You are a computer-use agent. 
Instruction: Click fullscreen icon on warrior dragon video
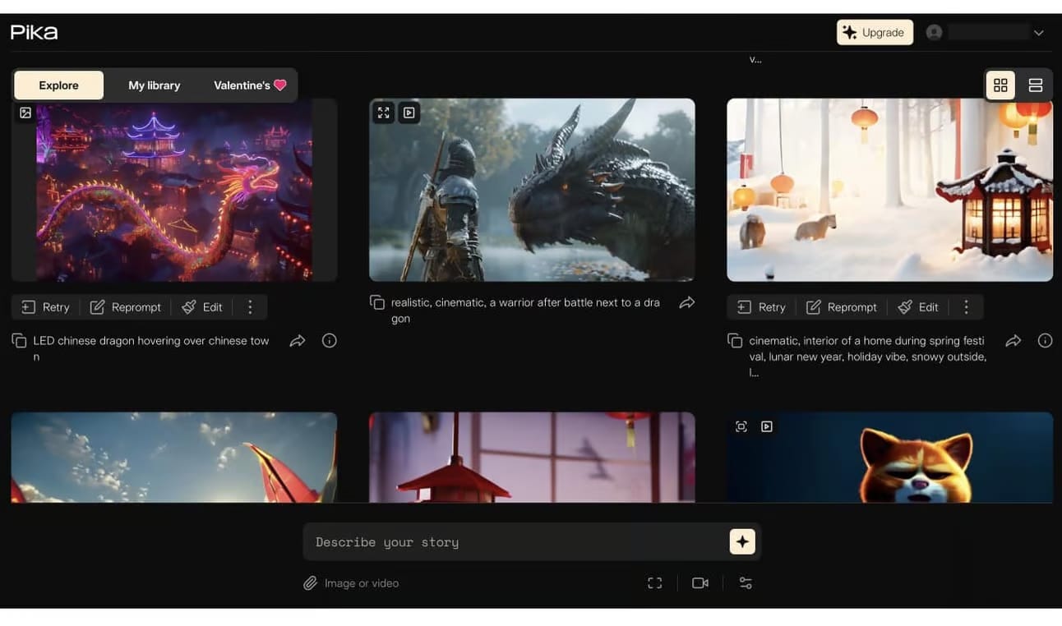click(384, 113)
